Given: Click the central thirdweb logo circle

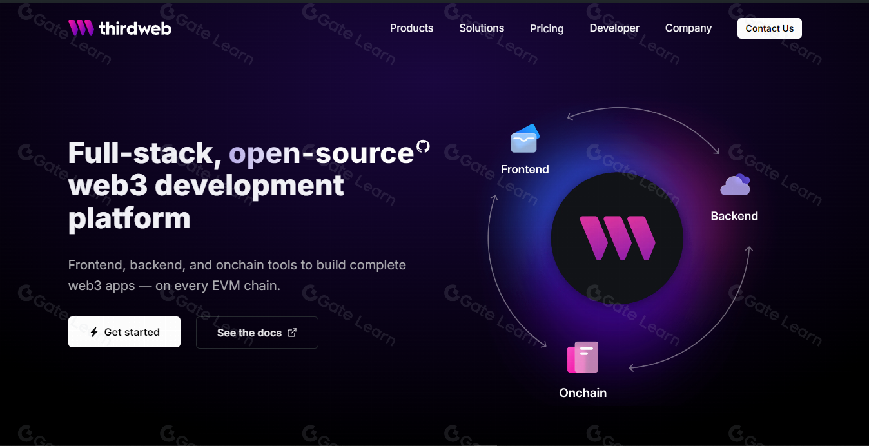Looking at the screenshot, I should (x=617, y=238).
